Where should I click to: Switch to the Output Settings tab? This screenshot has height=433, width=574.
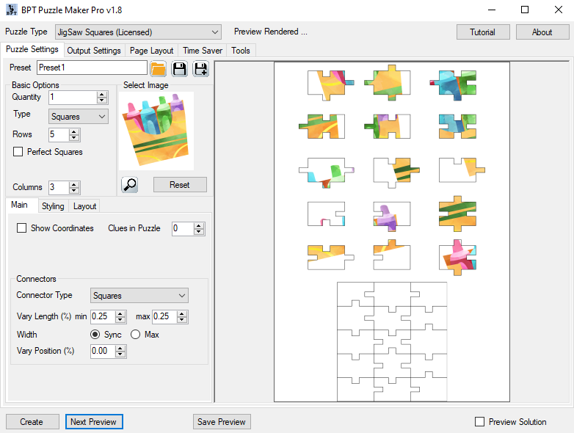click(94, 51)
